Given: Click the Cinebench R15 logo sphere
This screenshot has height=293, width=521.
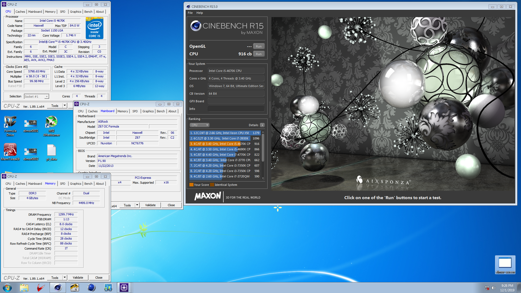Looking at the screenshot, I should click(196, 26).
